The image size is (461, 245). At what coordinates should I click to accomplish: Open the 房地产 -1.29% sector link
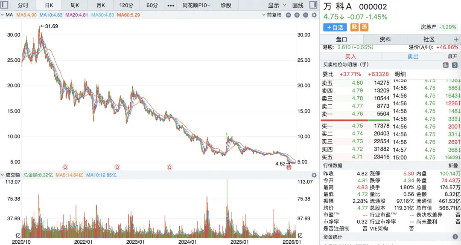(438, 27)
